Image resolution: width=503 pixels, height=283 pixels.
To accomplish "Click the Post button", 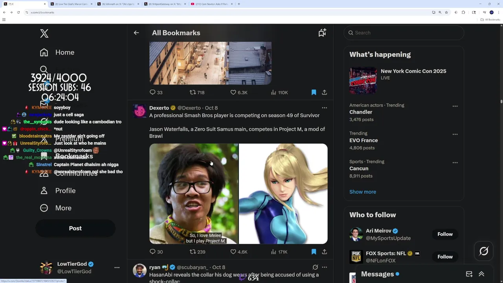I will point(75,228).
